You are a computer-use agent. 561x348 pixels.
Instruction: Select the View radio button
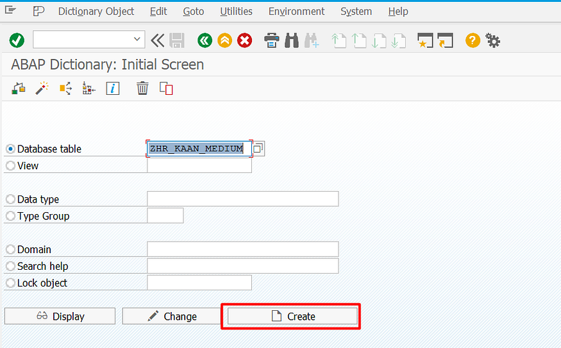click(x=10, y=165)
